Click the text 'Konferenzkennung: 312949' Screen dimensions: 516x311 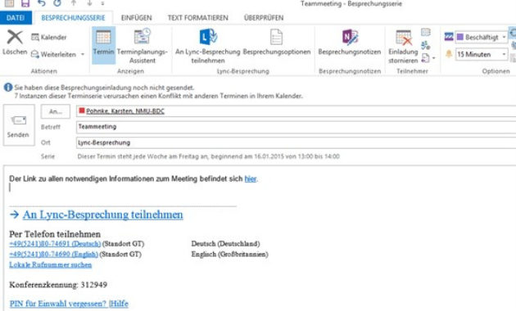pos(58,285)
